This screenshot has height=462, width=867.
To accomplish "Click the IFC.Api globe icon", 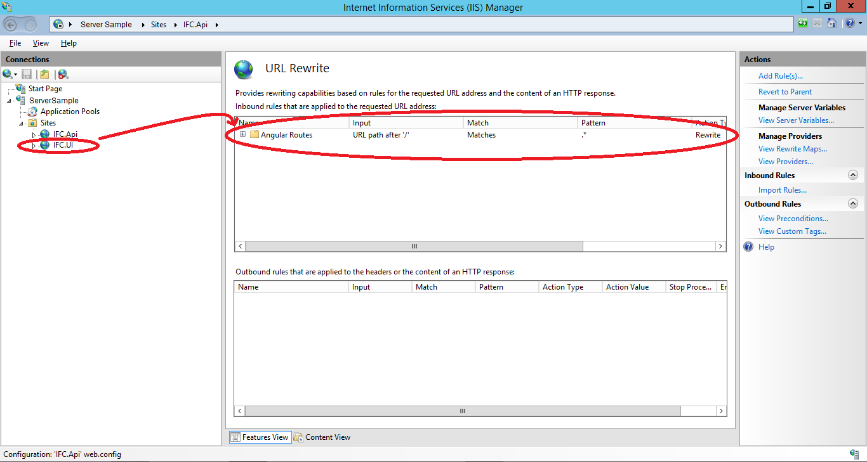I will coord(44,134).
